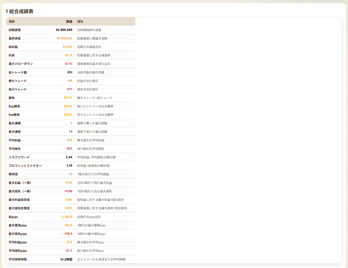This screenshot has width=348, height=268.
Task: Click the 14 value in the 最大連敗 row
Action: [x=71, y=131]
